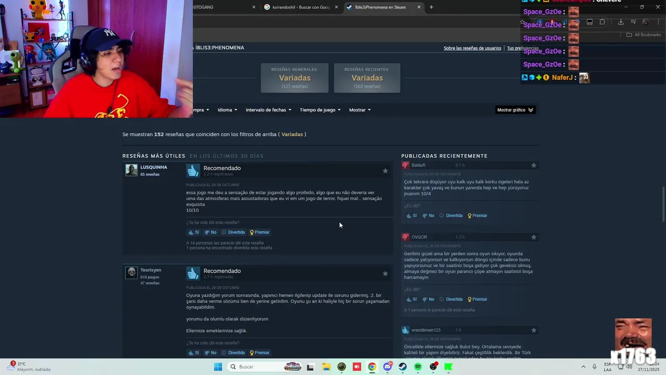This screenshot has height=375, width=666.
Task: Open Steam from the taskbar
Action: pyautogui.click(x=403, y=367)
